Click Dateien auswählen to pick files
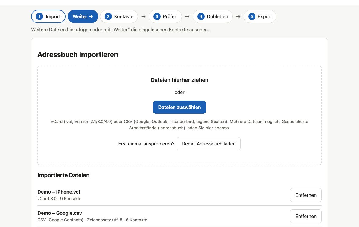This screenshot has height=227, width=359. [180, 107]
